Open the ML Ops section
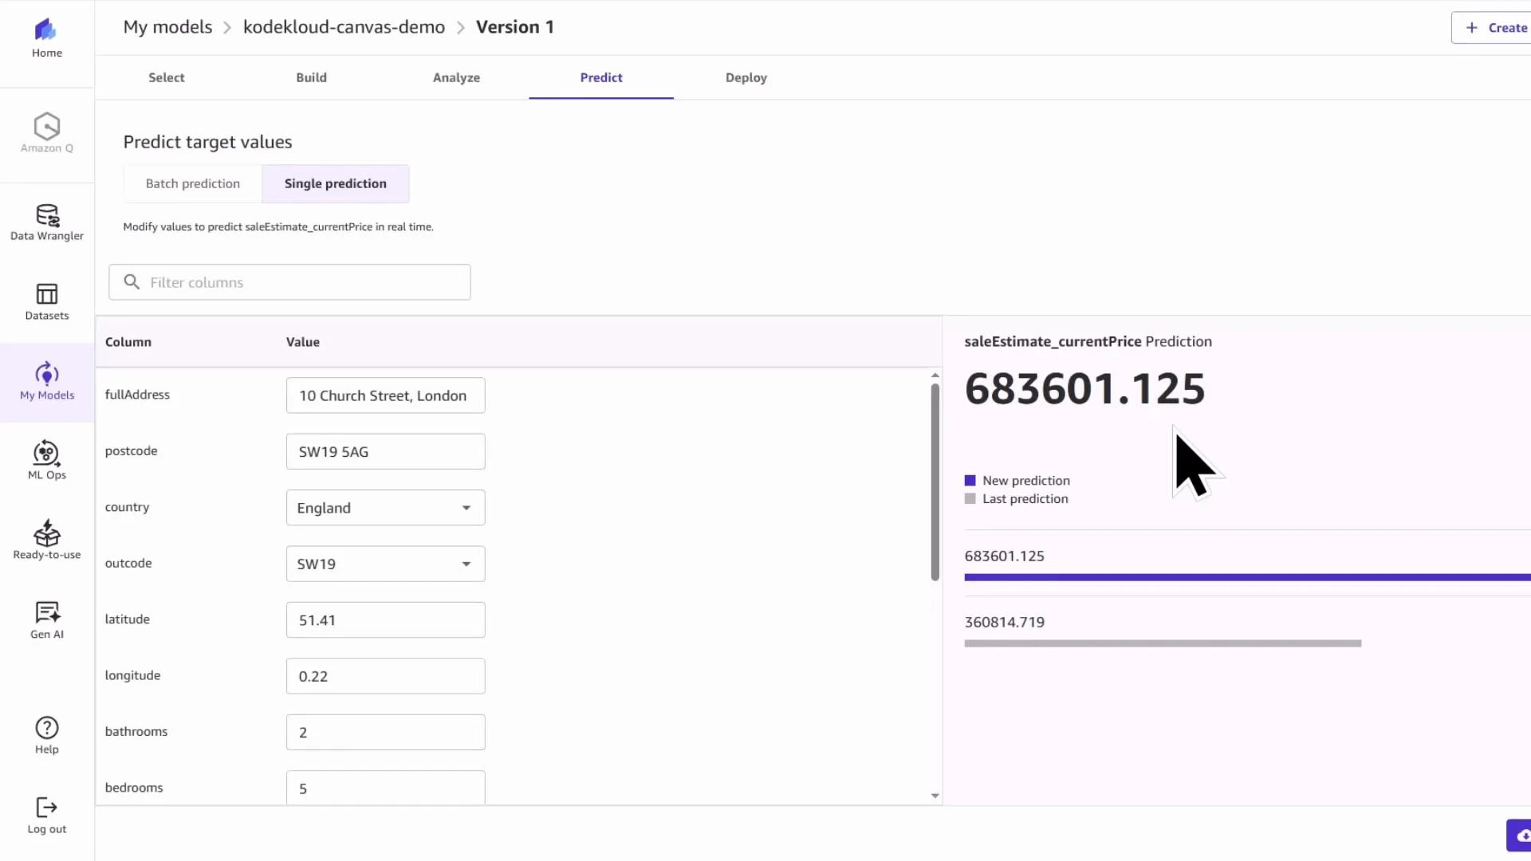 46,460
